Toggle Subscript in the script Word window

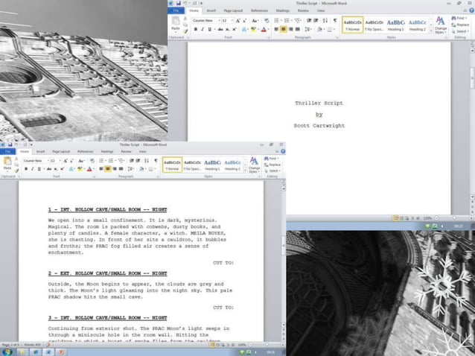point(56,169)
